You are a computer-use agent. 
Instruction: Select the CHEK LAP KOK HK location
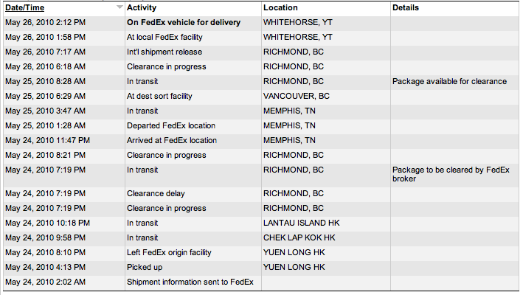point(299,237)
